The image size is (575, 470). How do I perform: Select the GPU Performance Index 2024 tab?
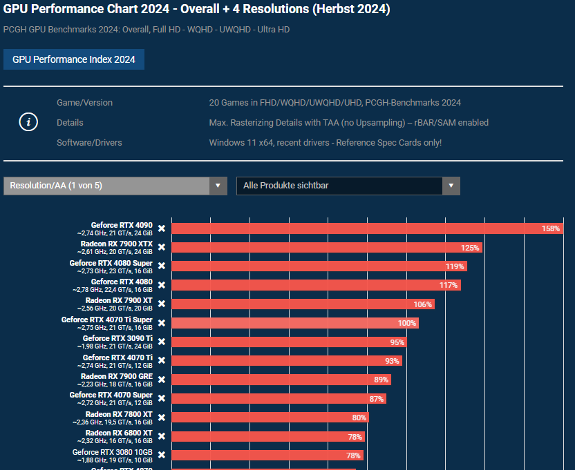click(x=74, y=59)
